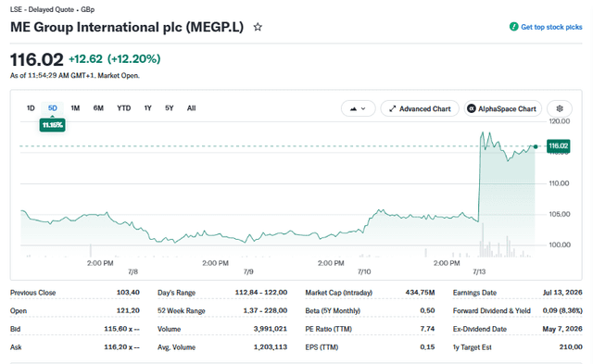
Task: Select the Bid value 115.60 x --
Action: 121,329
